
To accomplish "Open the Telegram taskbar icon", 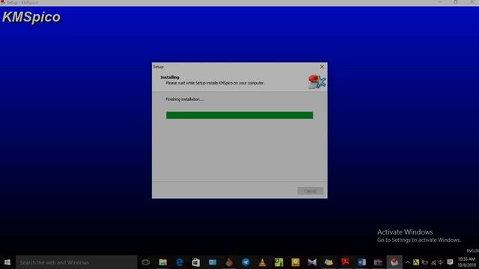I will (x=245, y=262).
